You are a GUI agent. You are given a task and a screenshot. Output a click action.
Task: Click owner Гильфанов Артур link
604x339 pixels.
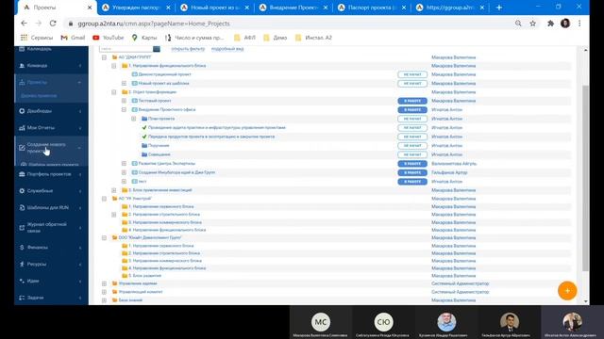tap(449, 172)
